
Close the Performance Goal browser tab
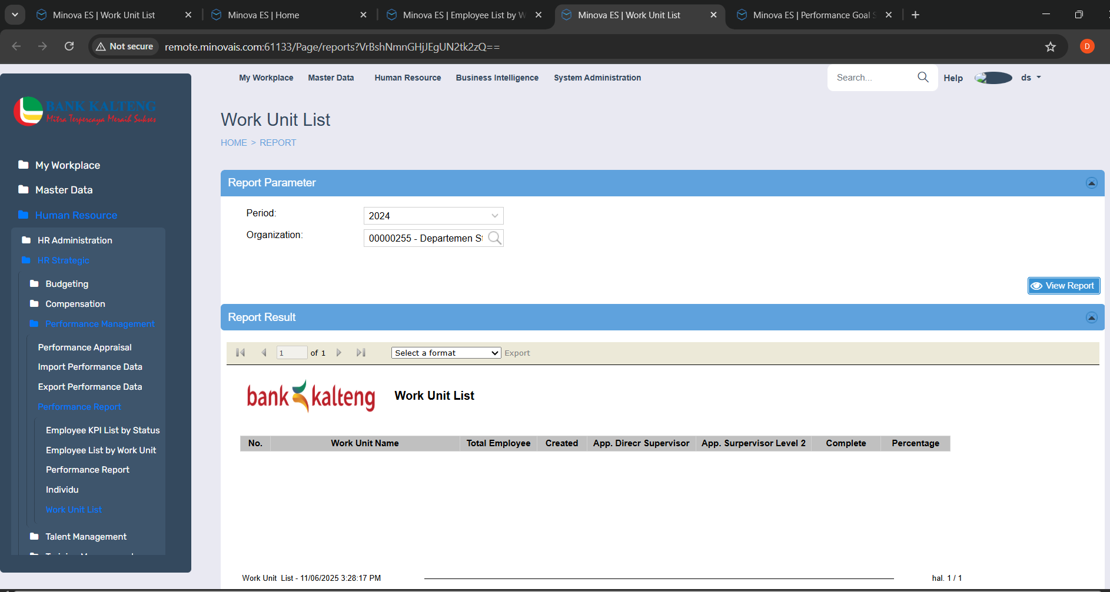coord(889,15)
